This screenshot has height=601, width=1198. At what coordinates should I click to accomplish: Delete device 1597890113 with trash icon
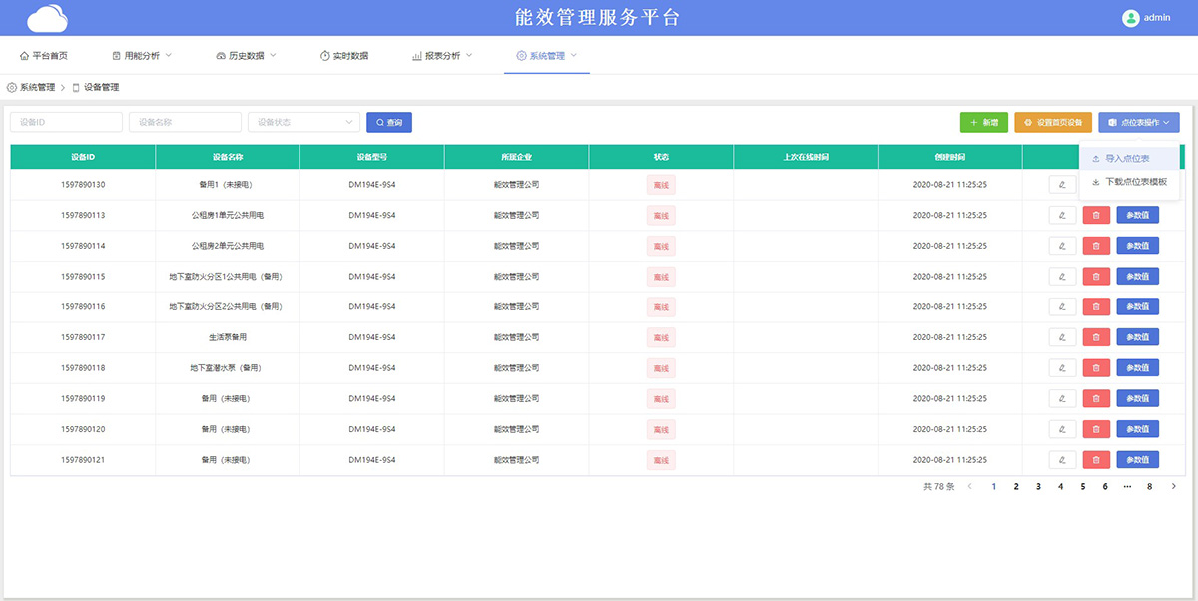coord(1096,215)
